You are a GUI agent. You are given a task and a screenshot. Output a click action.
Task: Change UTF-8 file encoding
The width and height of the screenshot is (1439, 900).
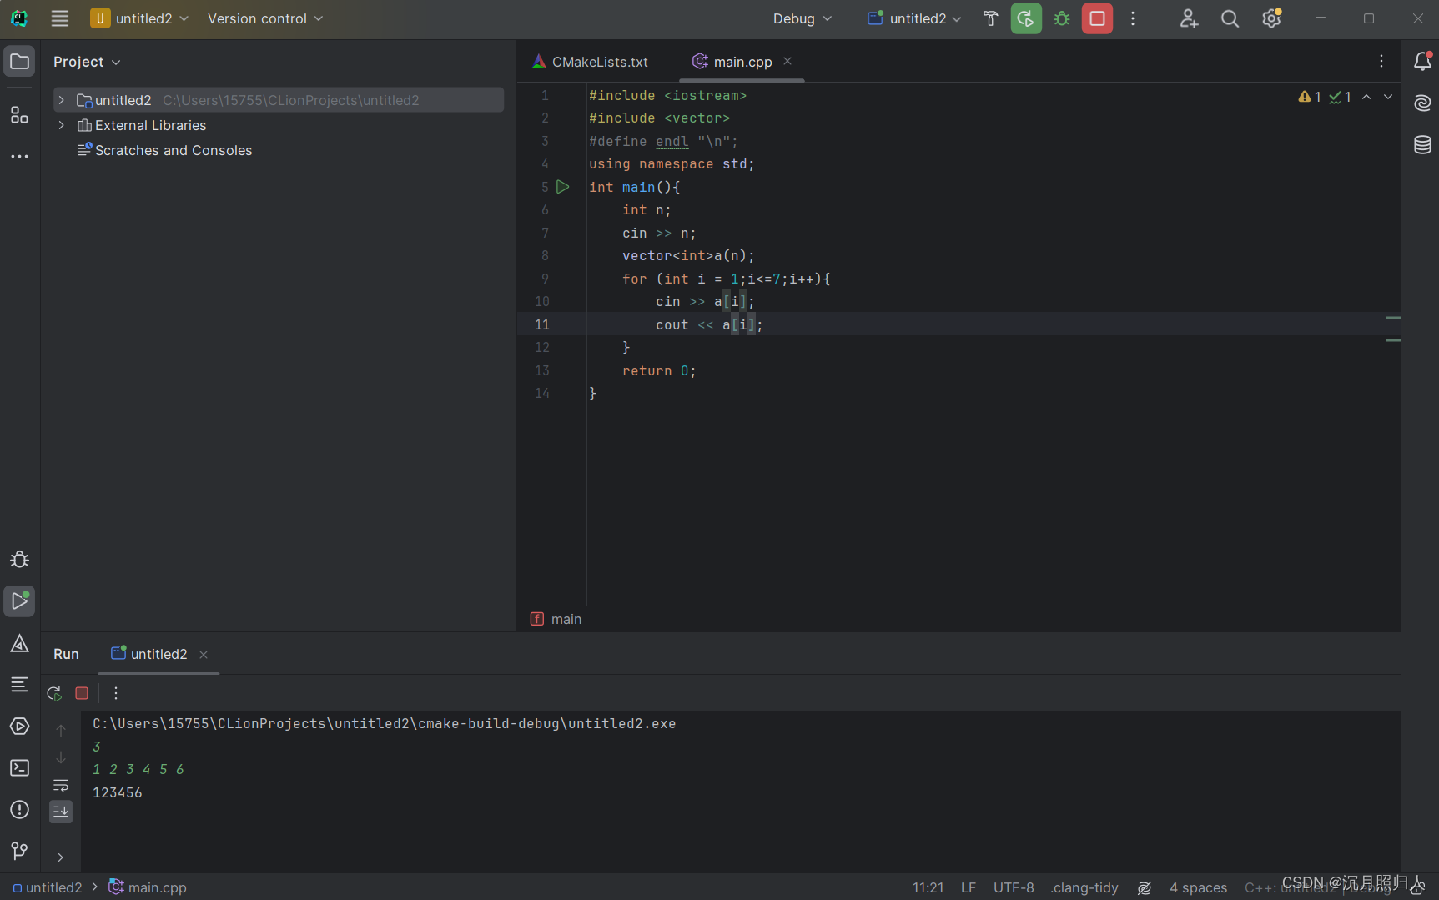click(1014, 887)
